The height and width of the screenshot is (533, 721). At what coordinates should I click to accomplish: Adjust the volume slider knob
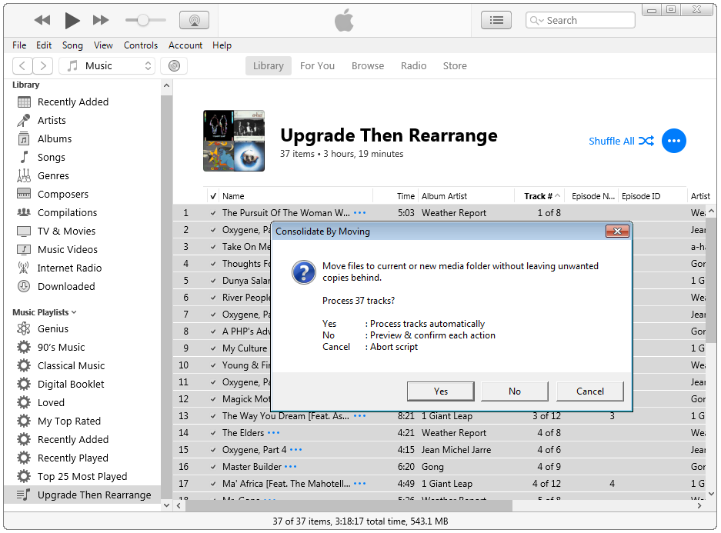click(x=143, y=20)
